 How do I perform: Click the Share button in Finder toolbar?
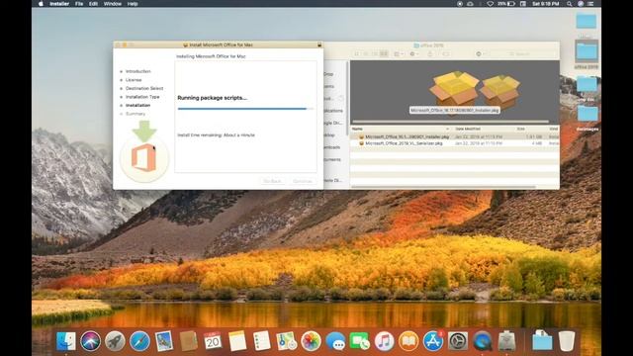[430, 53]
